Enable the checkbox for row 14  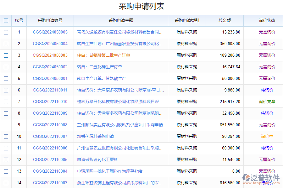click(6, 183)
